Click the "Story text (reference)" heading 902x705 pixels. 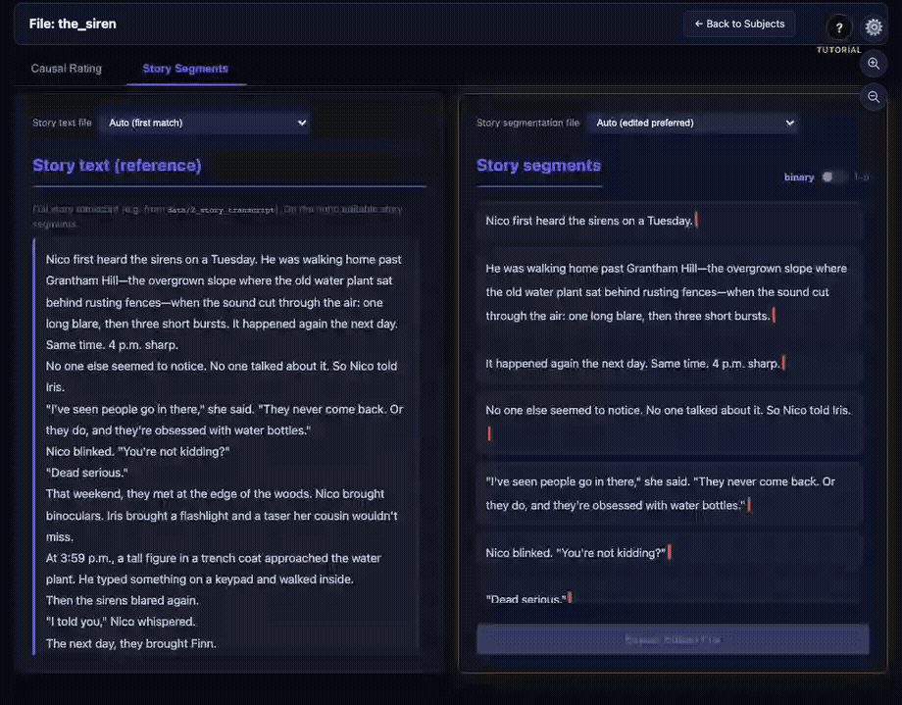[117, 165]
